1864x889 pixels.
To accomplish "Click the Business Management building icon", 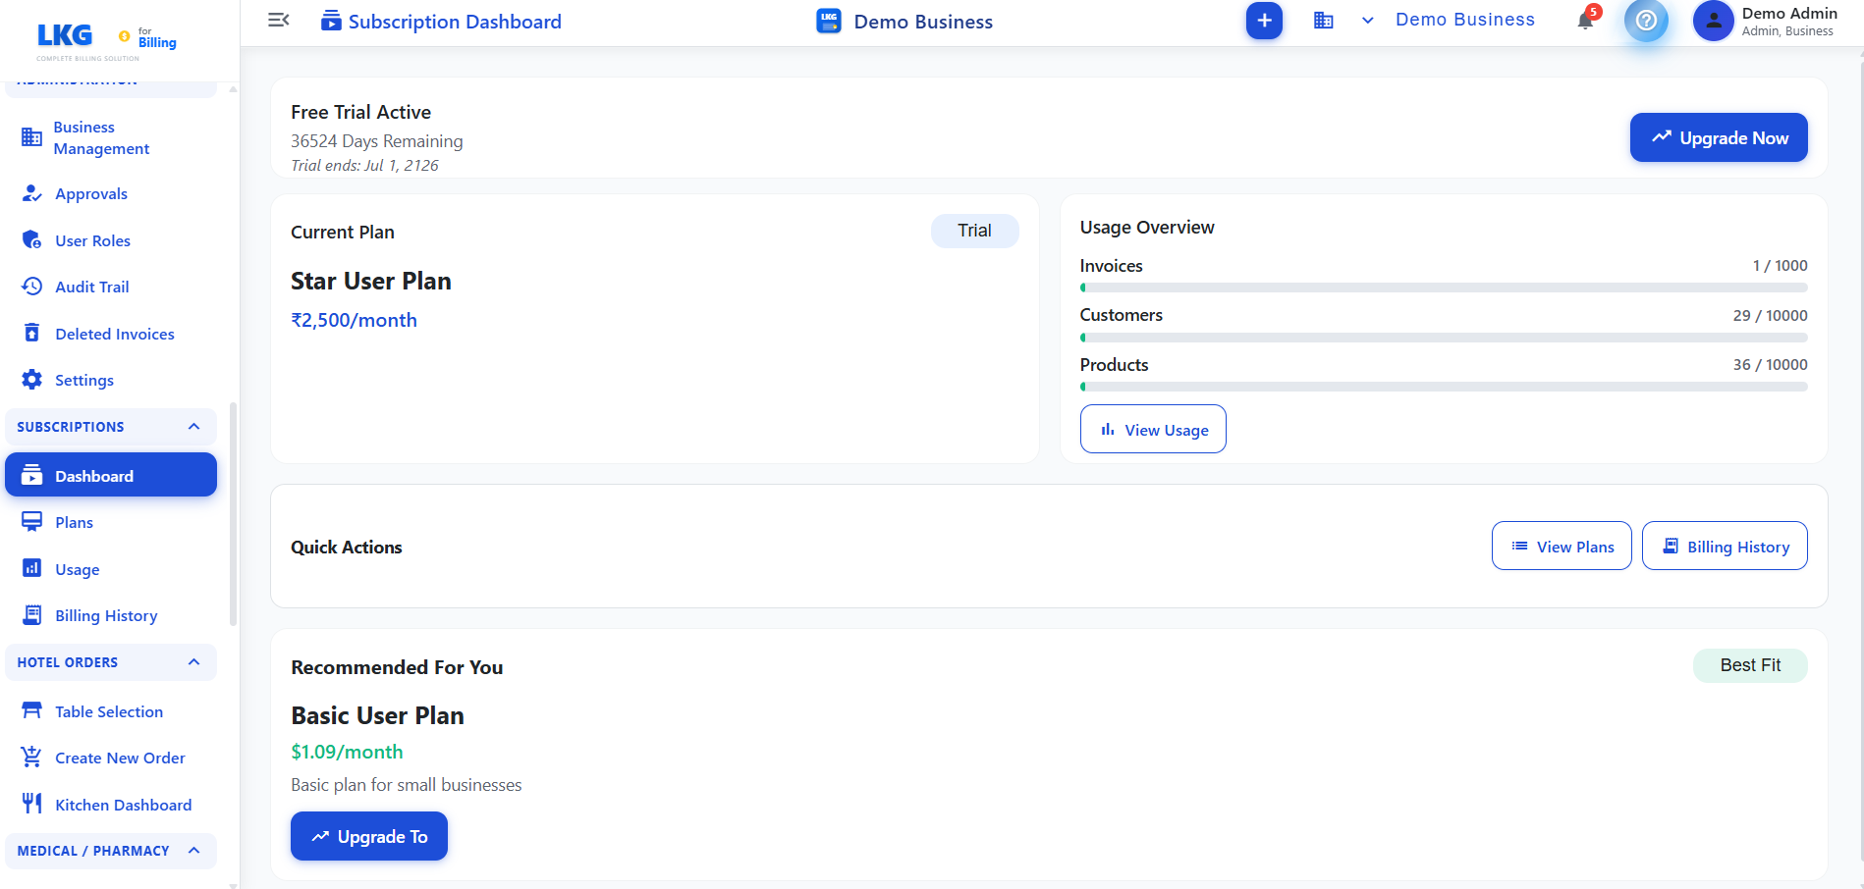I will tap(32, 137).
